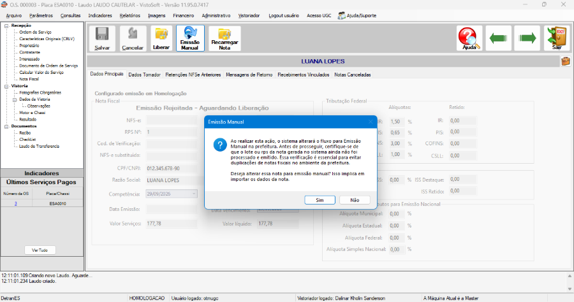Click the Razão Social field
The height and width of the screenshot is (302, 574).
(x=175, y=180)
